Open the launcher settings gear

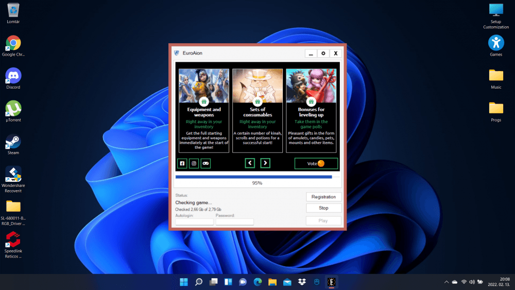323,53
